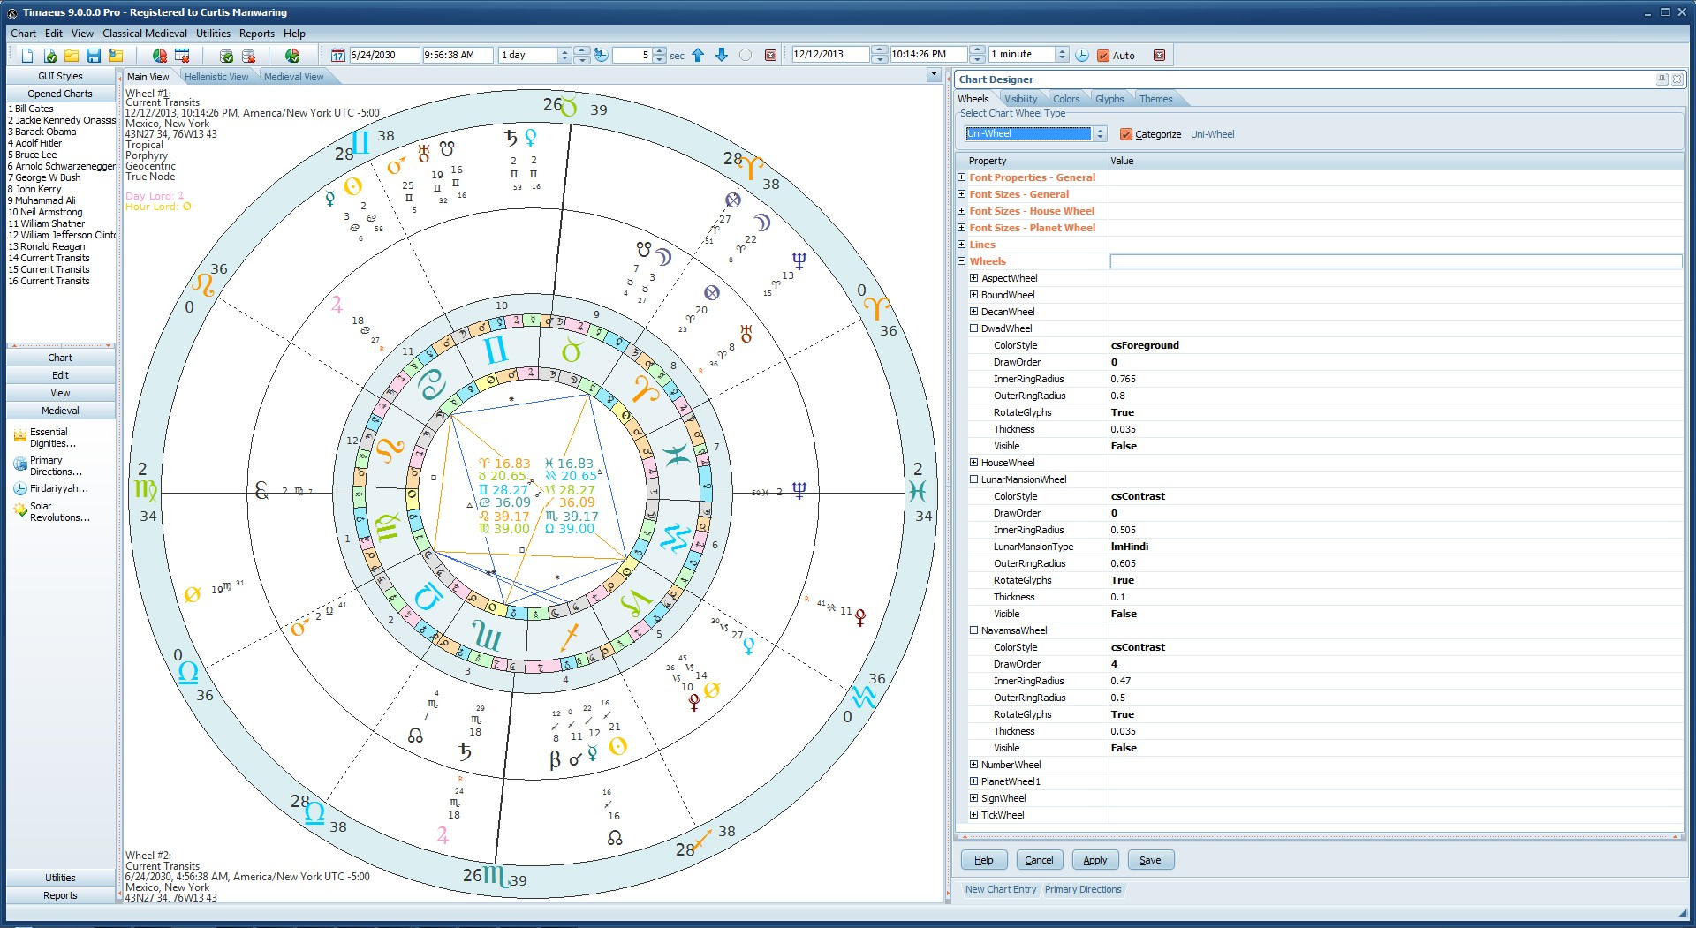Switch to the Themes tab

[1155, 99]
